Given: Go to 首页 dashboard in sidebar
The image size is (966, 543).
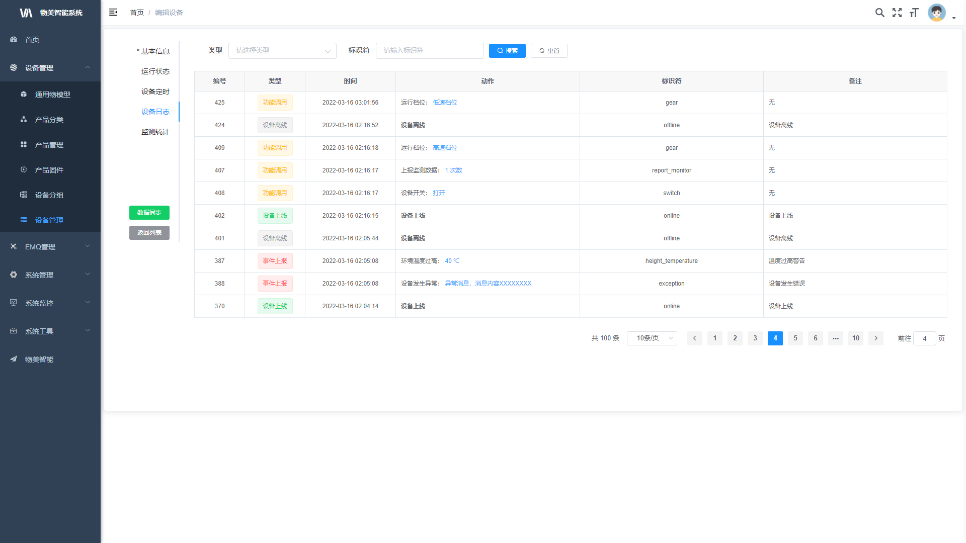Looking at the screenshot, I should coord(32,40).
